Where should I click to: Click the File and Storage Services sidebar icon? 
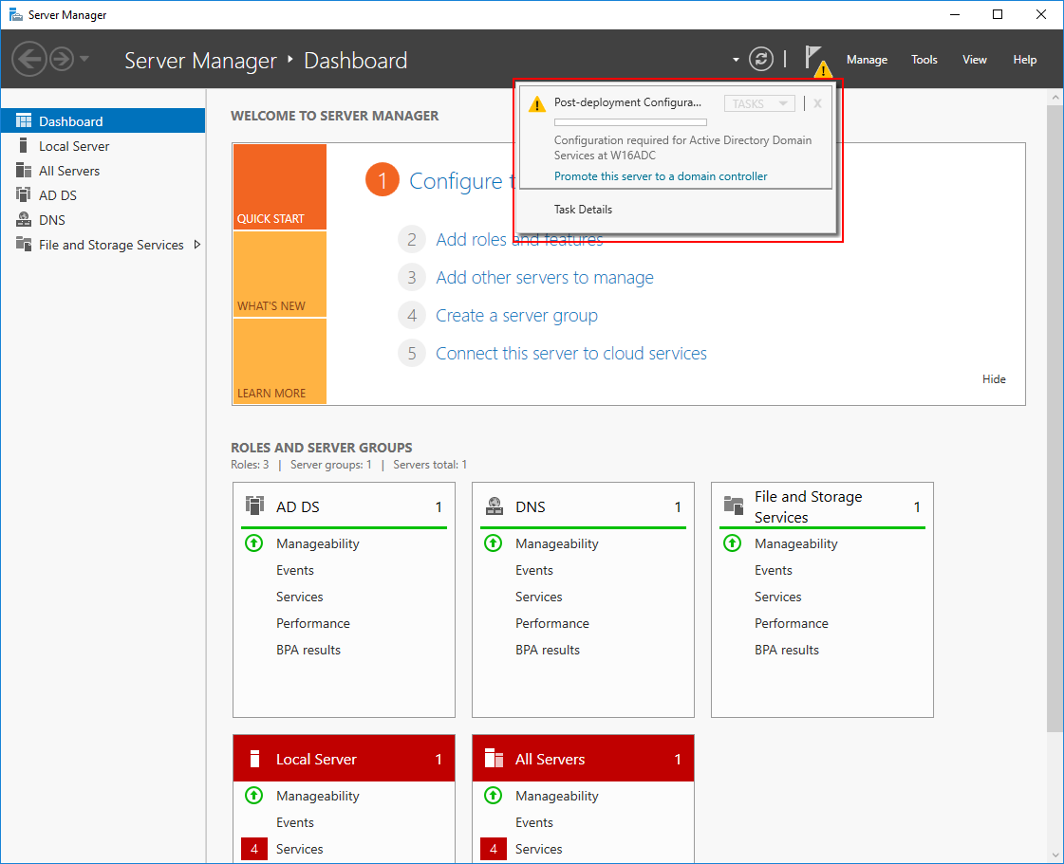click(x=24, y=244)
